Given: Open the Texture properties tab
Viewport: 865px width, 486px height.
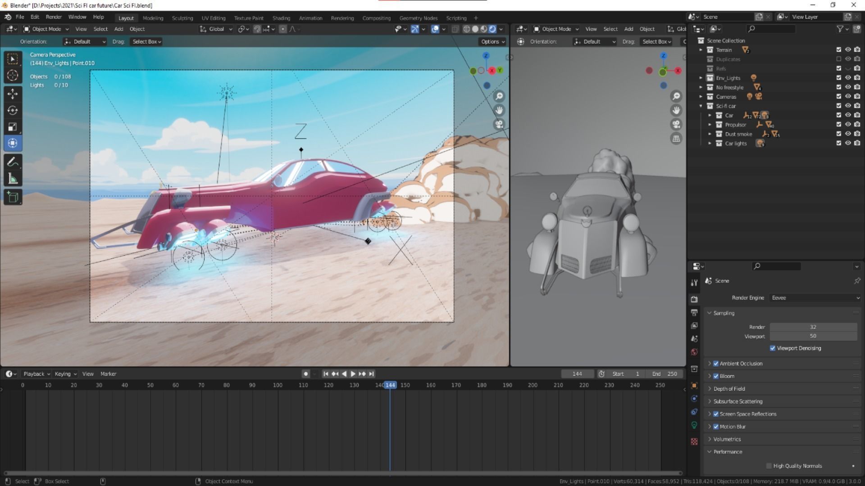Looking at the screenshot, I should coord(694,441).
